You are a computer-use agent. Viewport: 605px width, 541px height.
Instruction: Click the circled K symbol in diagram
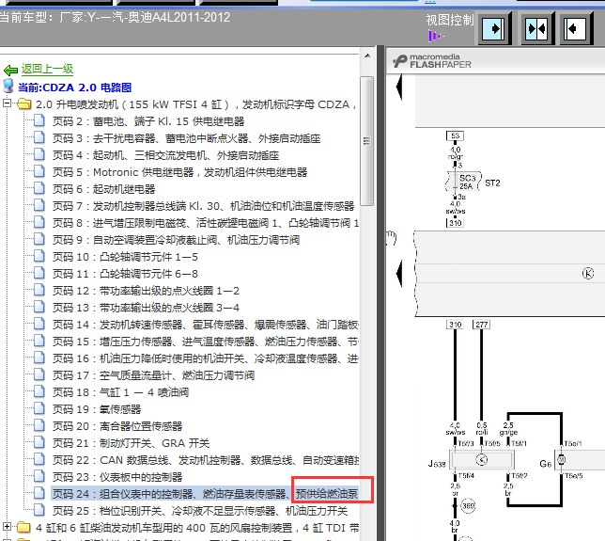pyautogui.click(x=588, y=274)
